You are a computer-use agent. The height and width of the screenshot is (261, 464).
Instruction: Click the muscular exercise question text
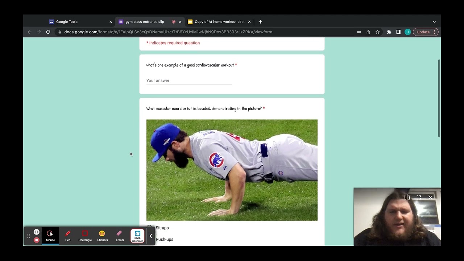point(204,108)
